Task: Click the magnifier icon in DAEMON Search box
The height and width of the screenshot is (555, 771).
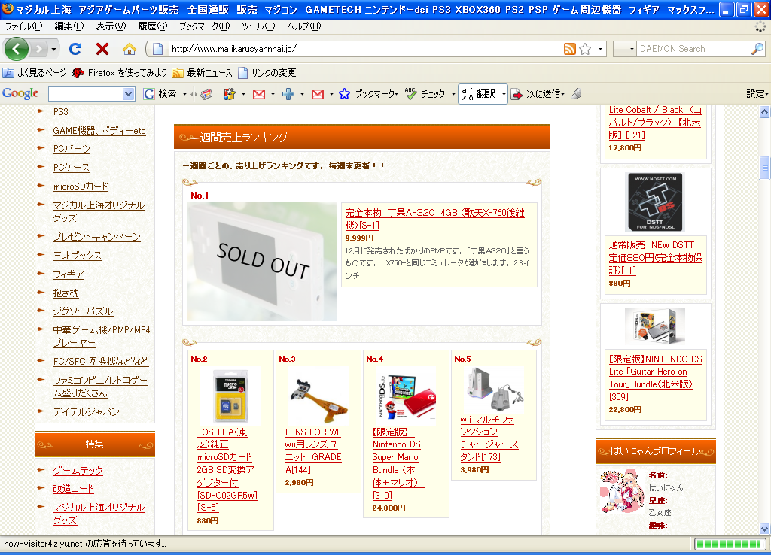Action: point(757,49)
